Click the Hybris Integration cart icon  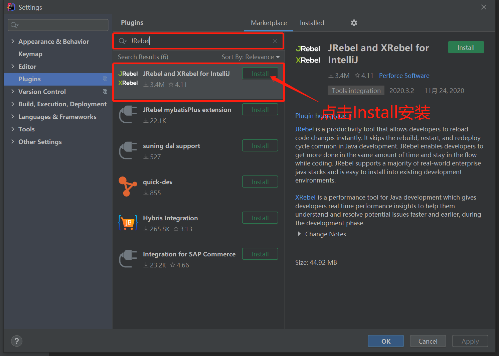128,223
